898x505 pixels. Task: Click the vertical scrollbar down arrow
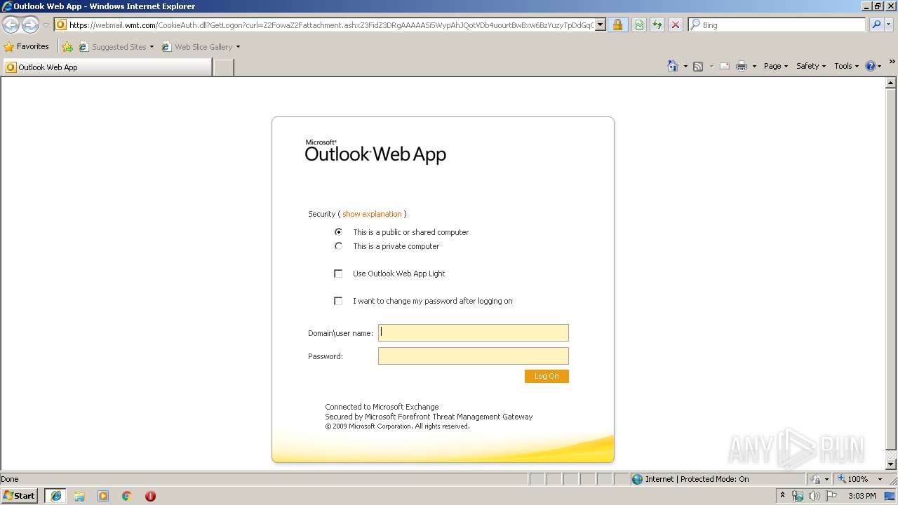pyautogui.click(x=892, y=464)
